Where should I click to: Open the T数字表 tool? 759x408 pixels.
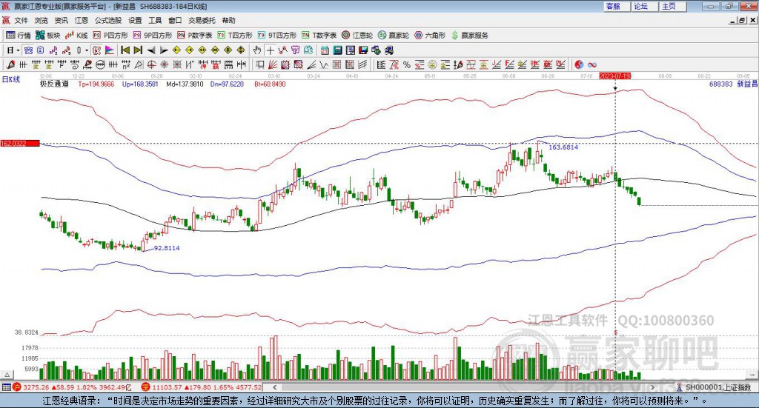coord(319,36)
